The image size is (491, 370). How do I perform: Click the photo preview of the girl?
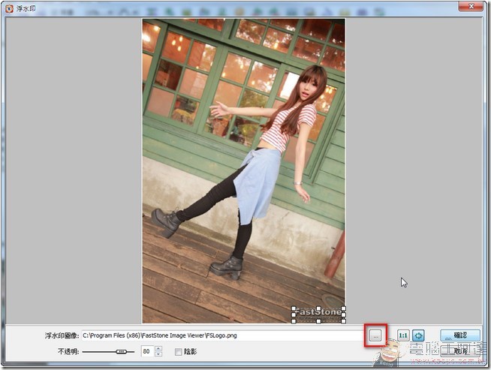pos(243,171)
